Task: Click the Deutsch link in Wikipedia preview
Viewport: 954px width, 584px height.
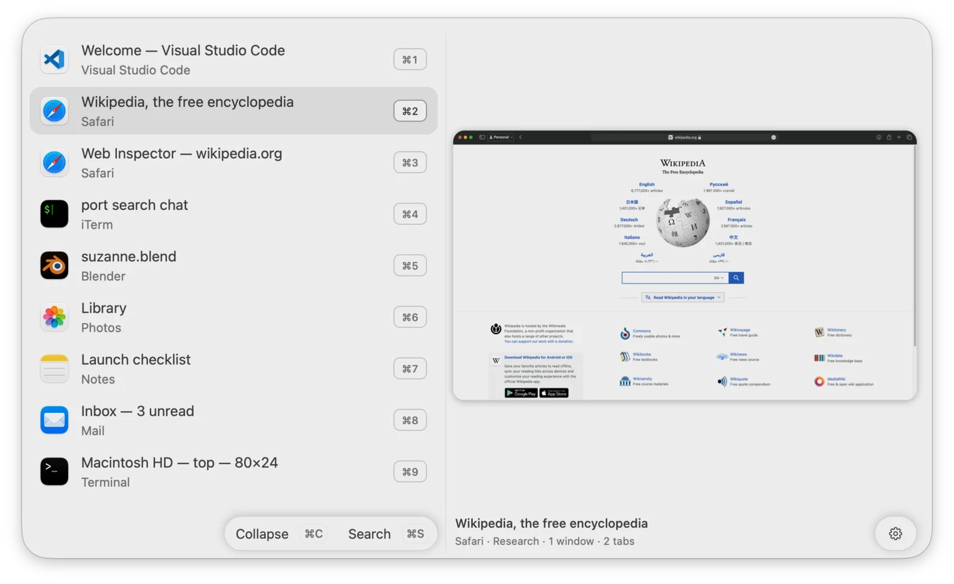Action: [629, 220]
